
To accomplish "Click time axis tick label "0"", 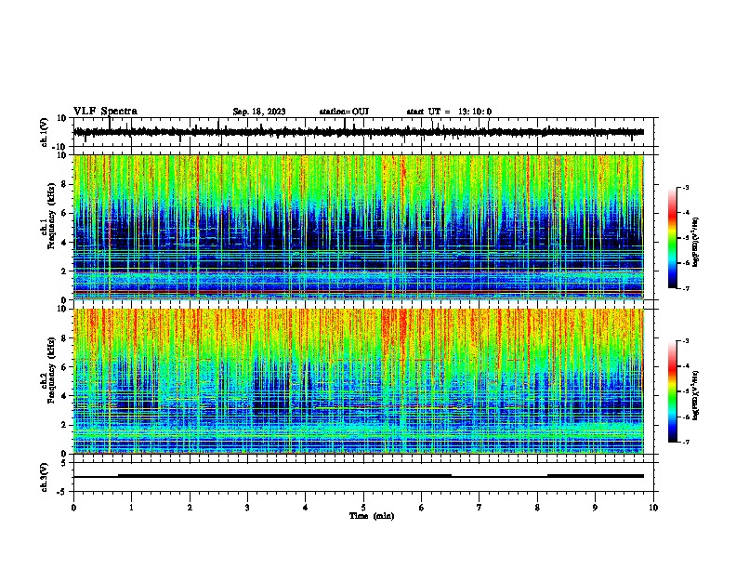I will point(73,508).
